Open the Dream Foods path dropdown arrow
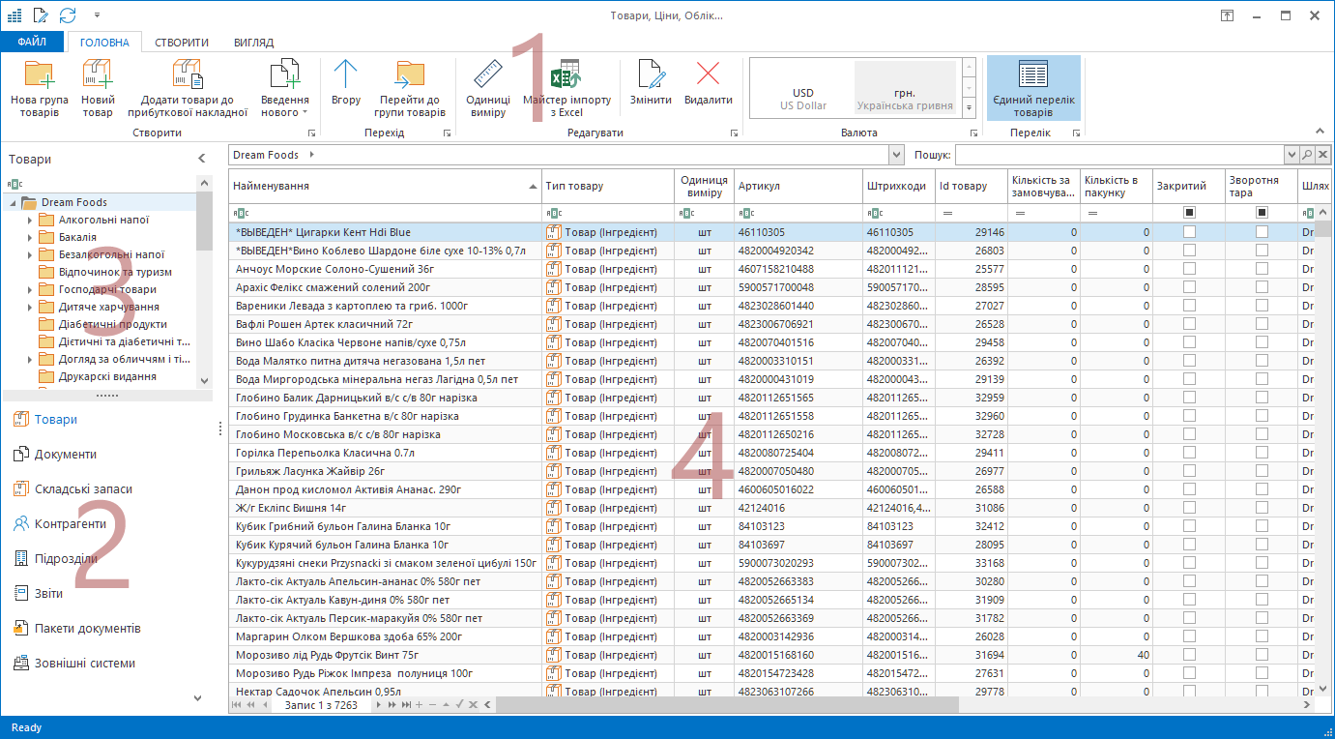 point(895,155)
